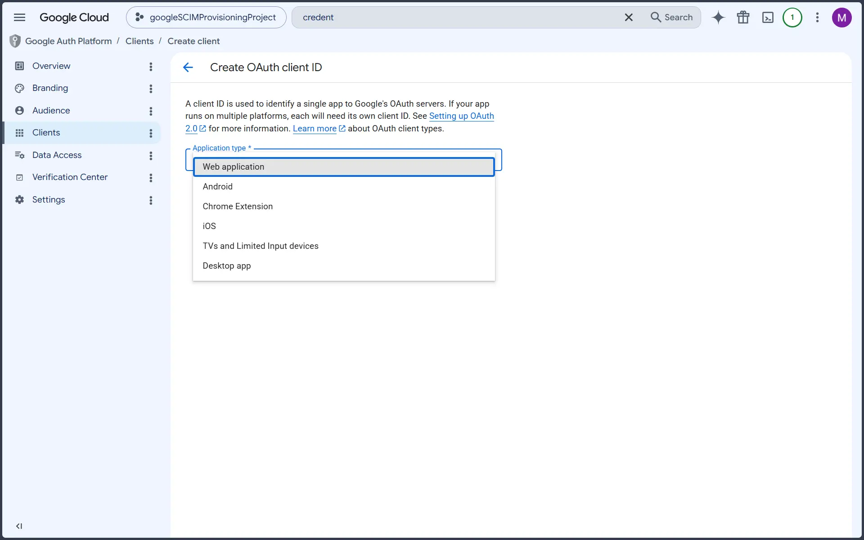Image resolution: width=864 pixels, height=540 pixels.
Task: Go back using the arrow beside Create OAuth client ID
Action: point(188,67)
